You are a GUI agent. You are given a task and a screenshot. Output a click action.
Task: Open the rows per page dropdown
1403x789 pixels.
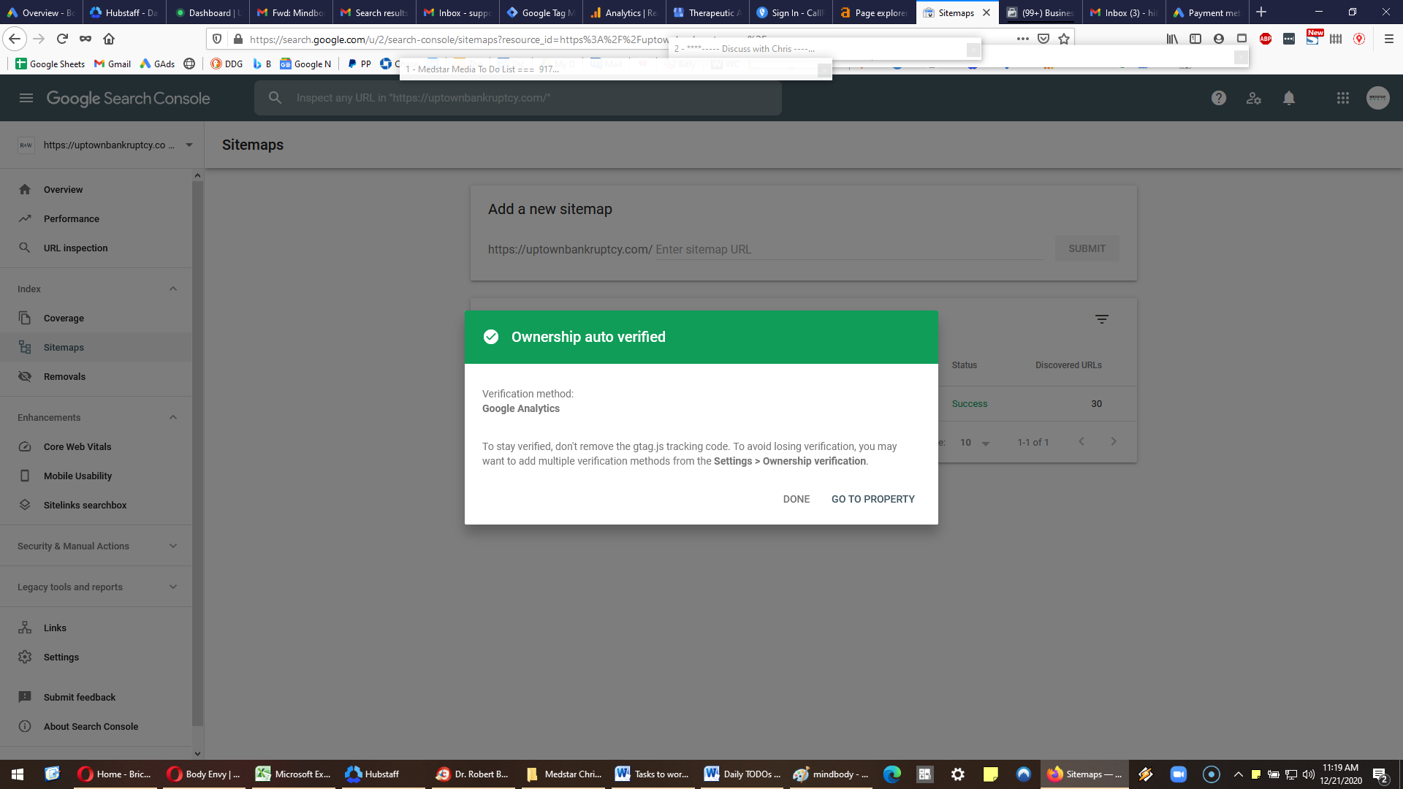[x=975, y=443]
